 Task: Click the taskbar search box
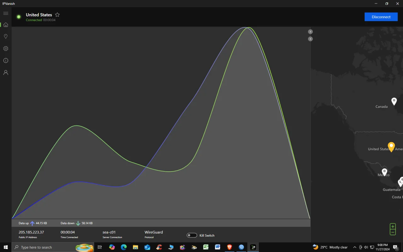click(53, 247)
